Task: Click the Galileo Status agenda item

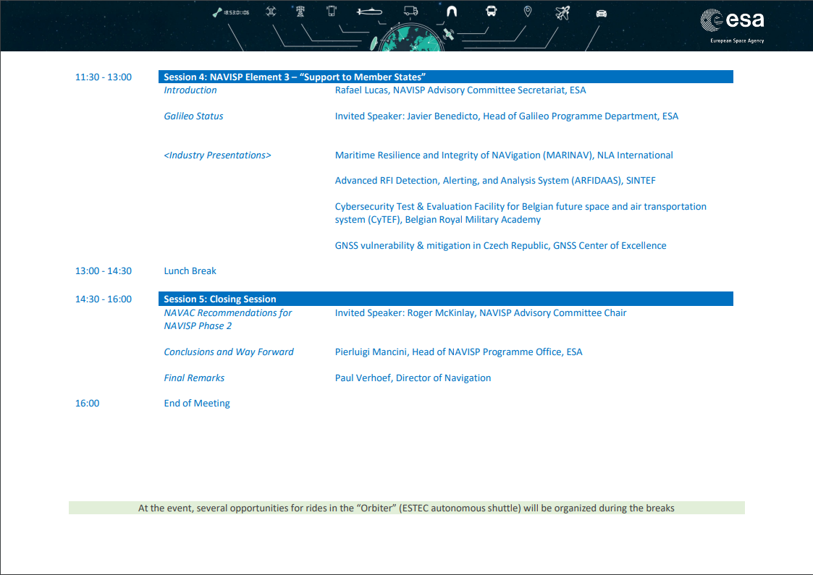Action: point(193,116)
